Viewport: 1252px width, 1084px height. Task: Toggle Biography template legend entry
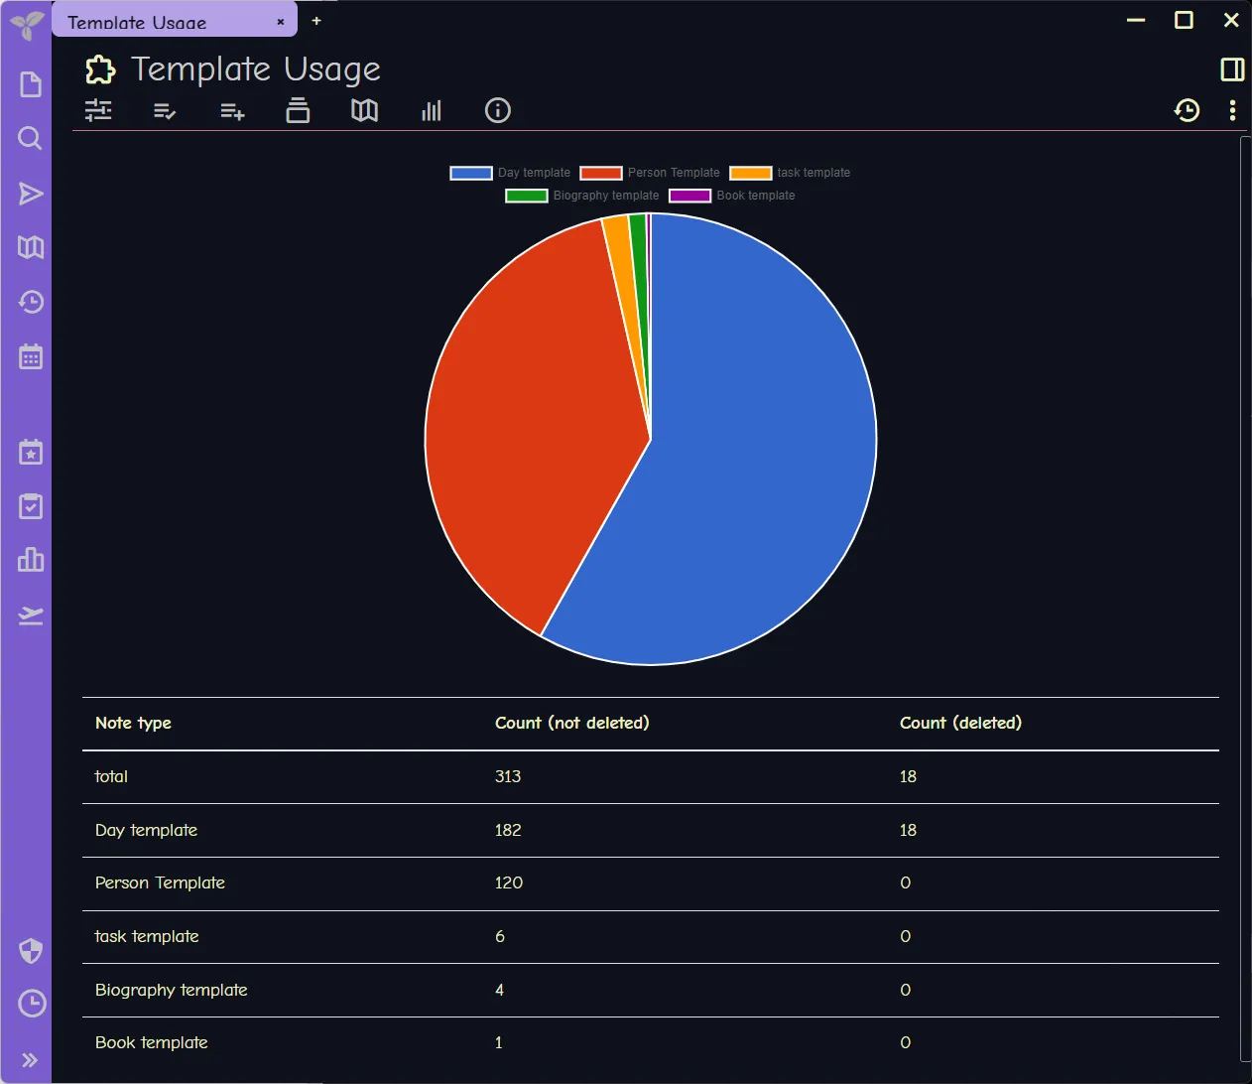pos(582,196)
